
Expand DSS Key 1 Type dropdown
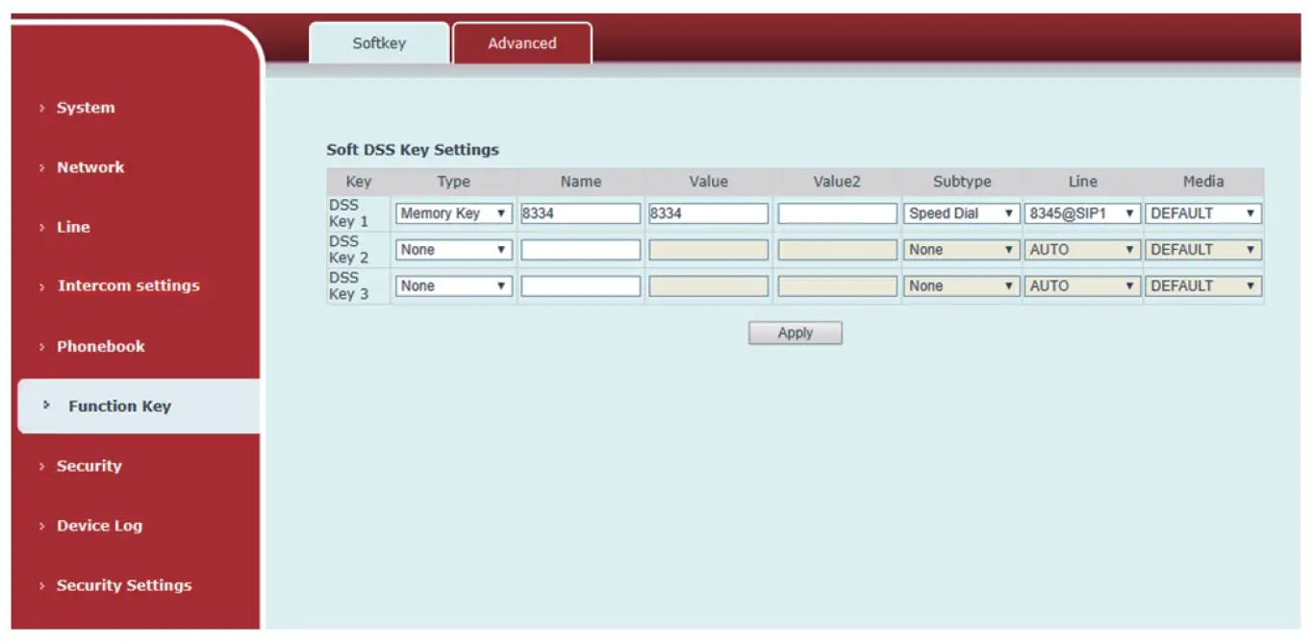point(453,213)
